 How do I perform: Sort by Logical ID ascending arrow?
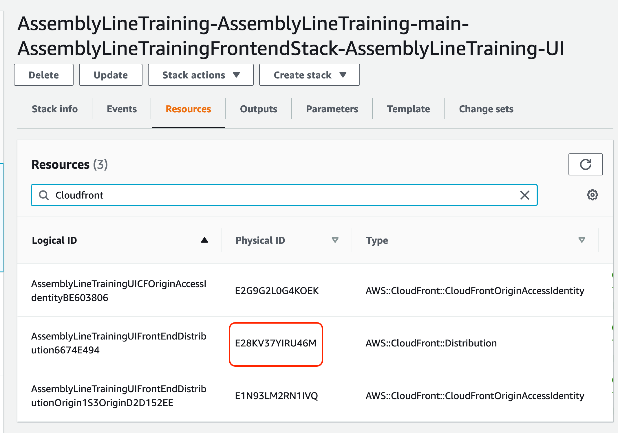tap(204, 240)
